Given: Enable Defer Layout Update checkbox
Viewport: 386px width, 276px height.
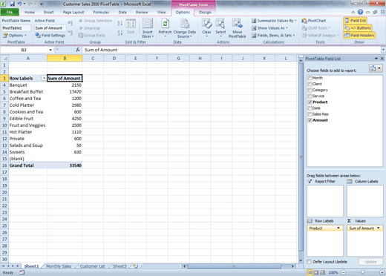Looking at the screenshot, I should point(309,262).
